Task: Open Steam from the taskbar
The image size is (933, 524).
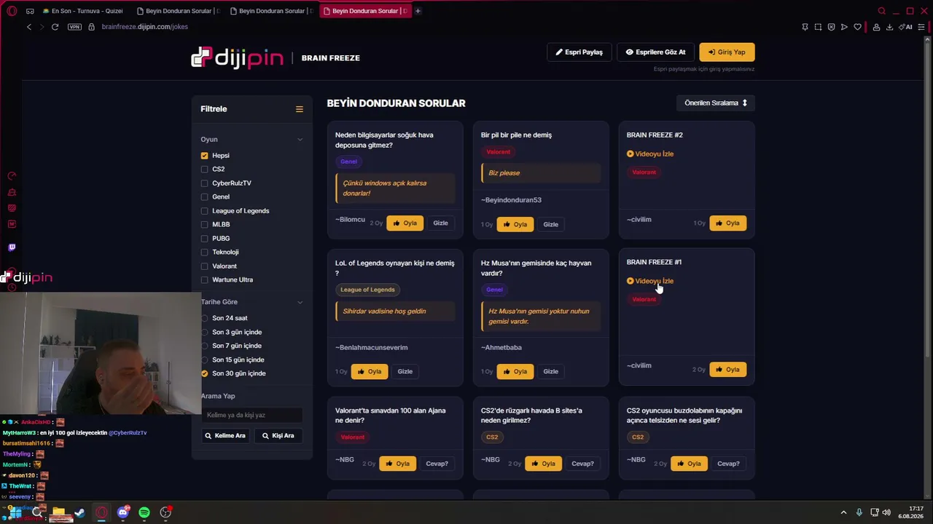Action: tap(79, 512)
